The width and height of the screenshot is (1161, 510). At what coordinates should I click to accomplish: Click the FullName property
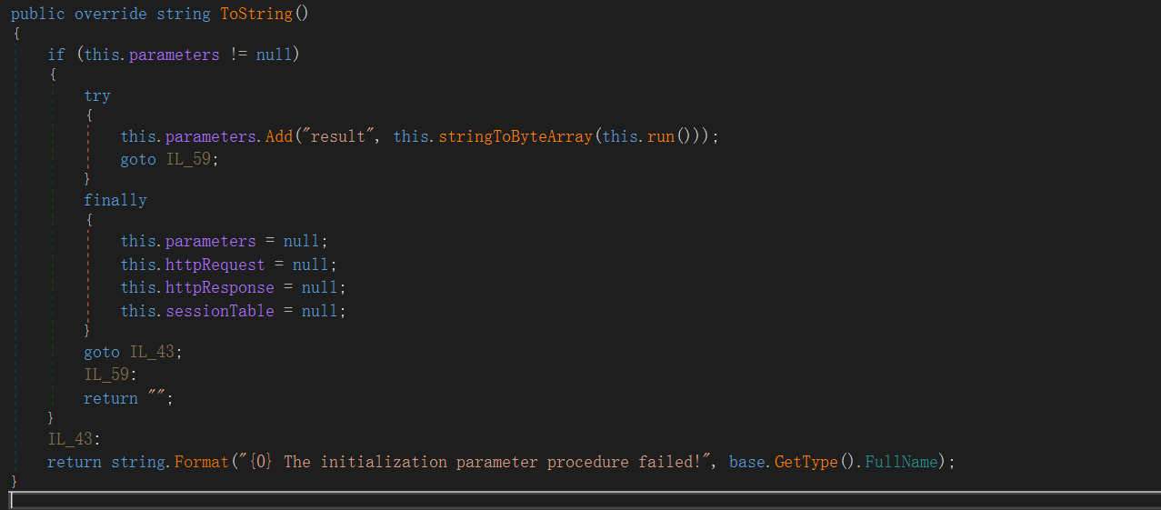pyautogui.click(x=900, y=462)
